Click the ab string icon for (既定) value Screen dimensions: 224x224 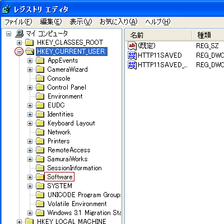(132, 46)
